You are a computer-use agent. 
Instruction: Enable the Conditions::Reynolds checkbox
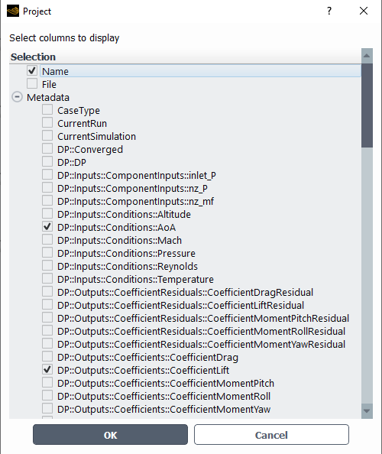point(47,266)
